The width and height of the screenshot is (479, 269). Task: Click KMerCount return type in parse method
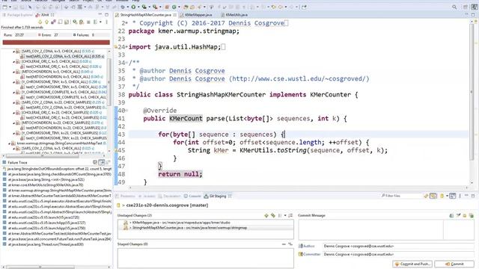[186, 118]
